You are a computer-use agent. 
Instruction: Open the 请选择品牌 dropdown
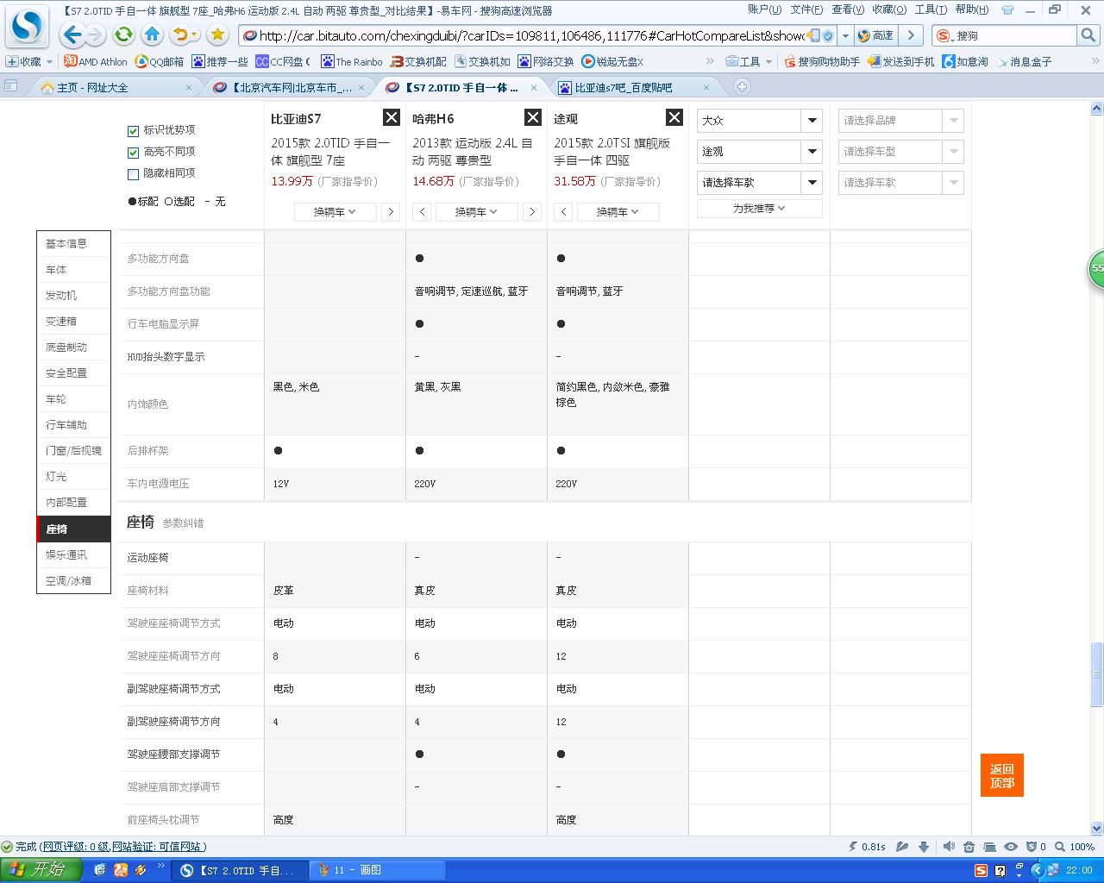901,121
